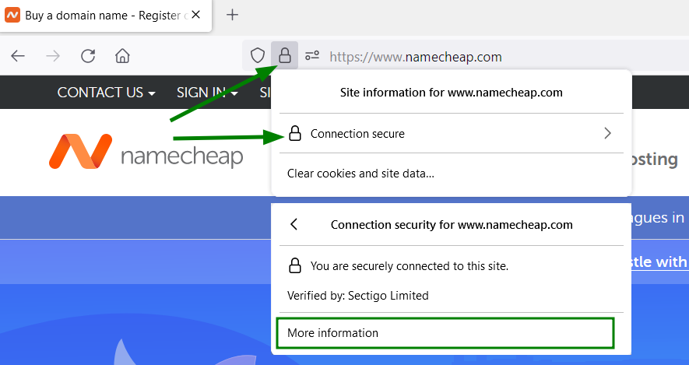Click 'You are securely connected to this site.'
The image size is (689, 365).
[409, 266]
